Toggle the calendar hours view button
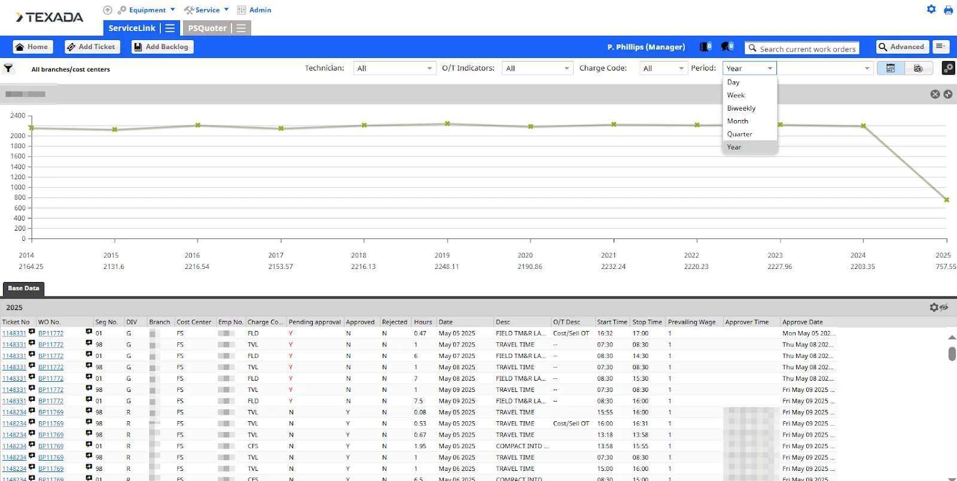Image resolution: width=957 pixels, height=481 pixels. tap(891, 68)
